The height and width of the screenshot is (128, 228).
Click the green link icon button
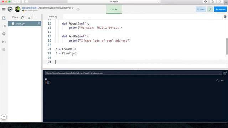(210, 9)
